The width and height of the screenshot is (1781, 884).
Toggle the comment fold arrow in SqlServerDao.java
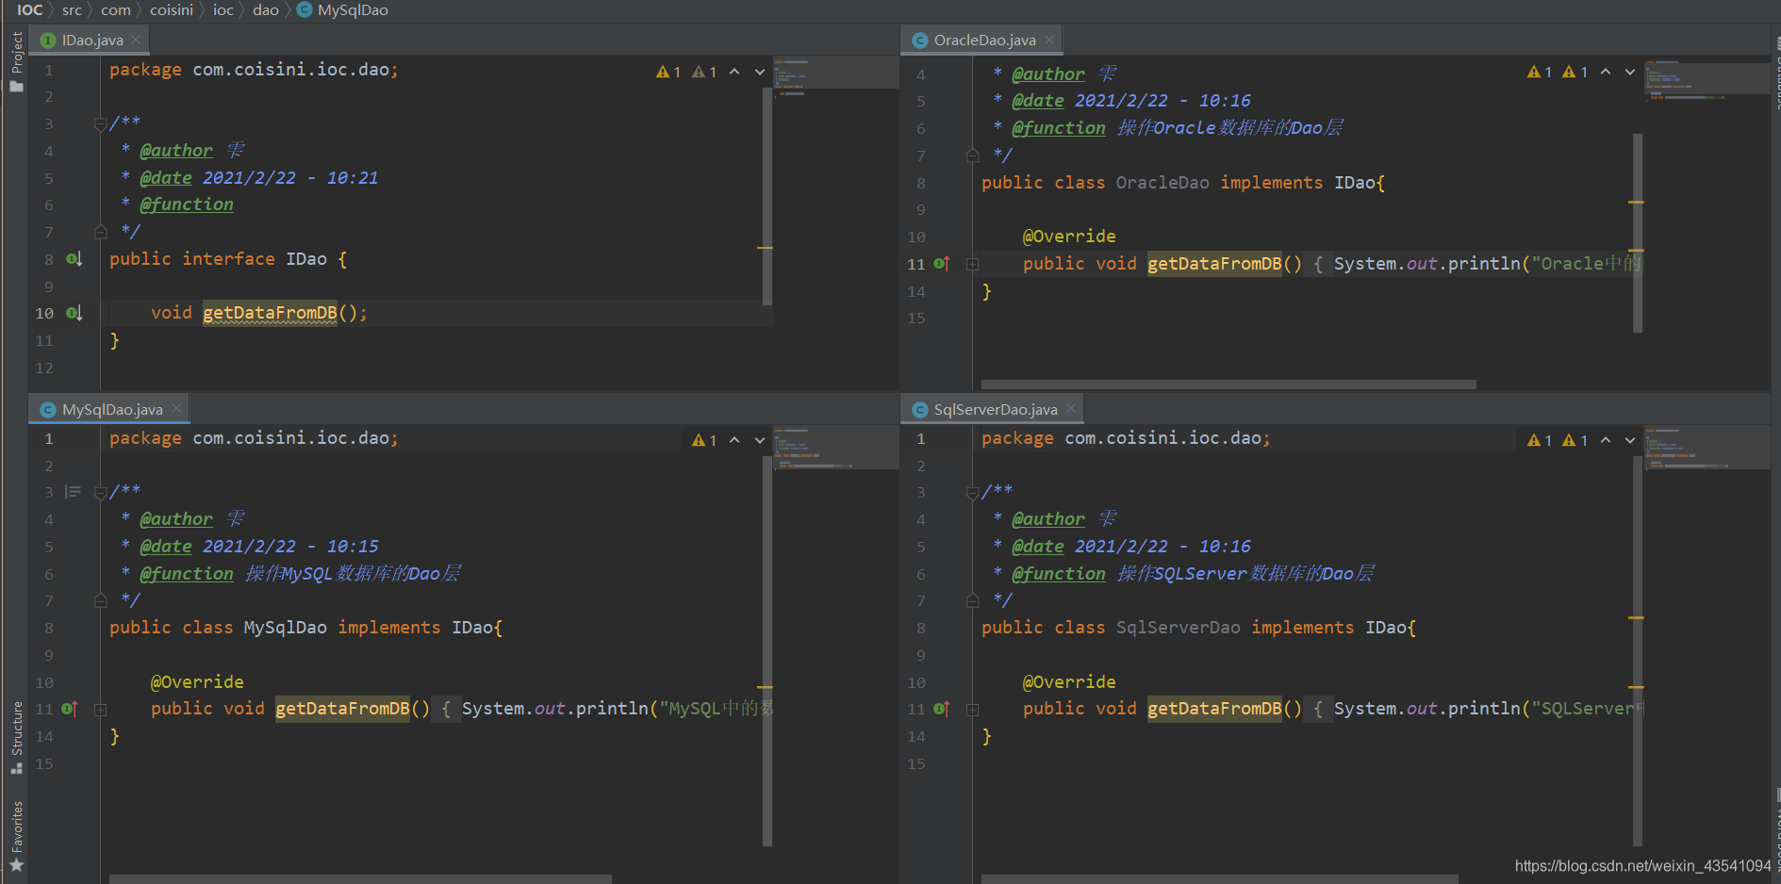[972, 491]
